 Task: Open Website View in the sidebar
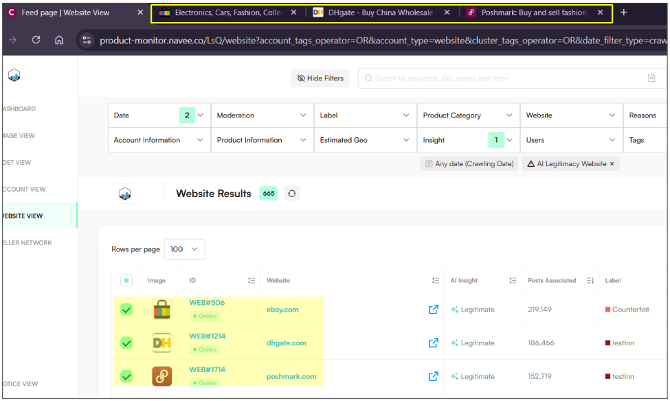(39, 216)
